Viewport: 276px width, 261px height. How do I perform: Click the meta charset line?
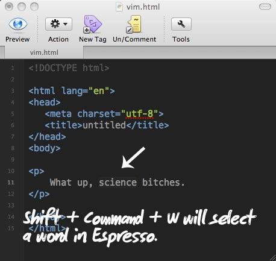(104, 114)
